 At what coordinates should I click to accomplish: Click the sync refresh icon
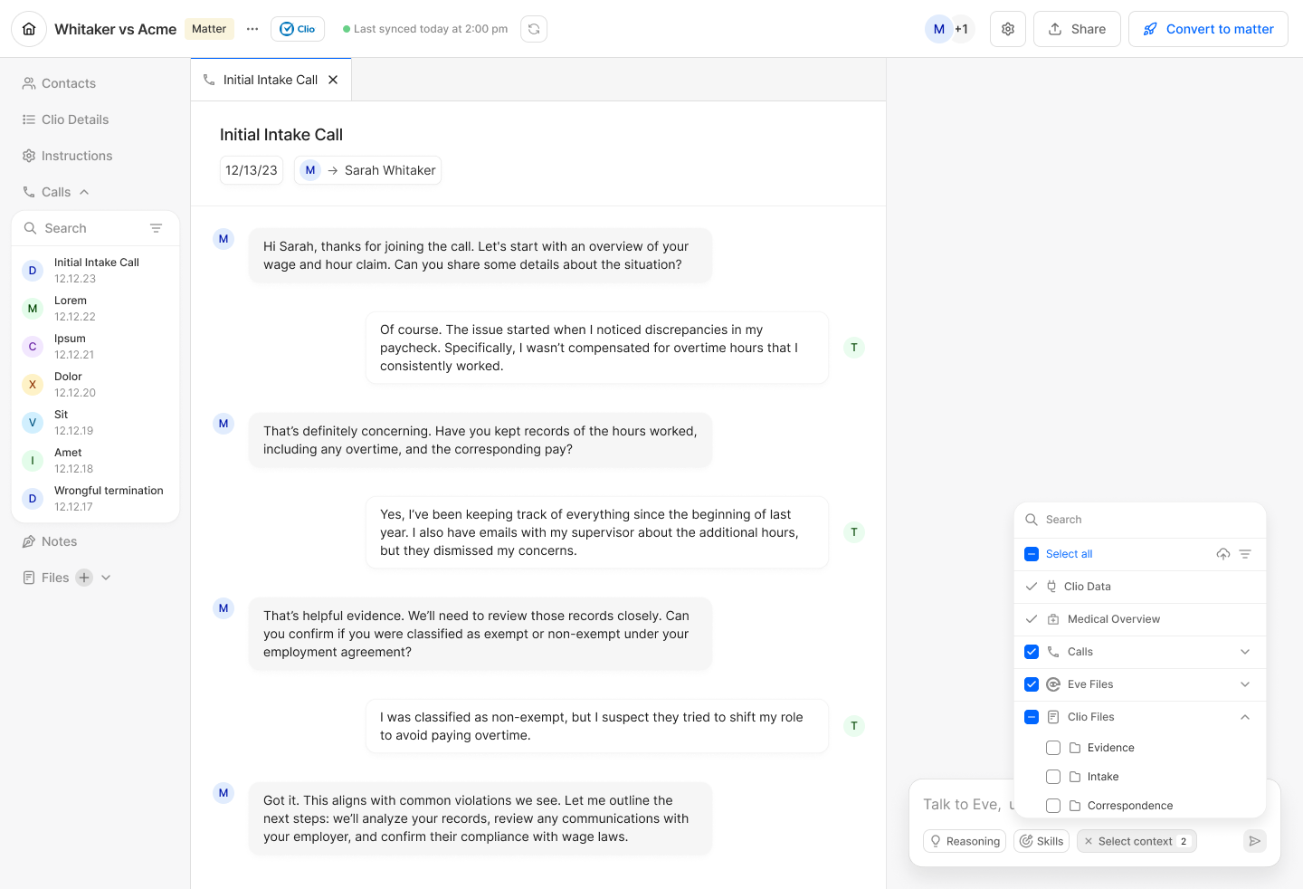[x=534, y=29]
